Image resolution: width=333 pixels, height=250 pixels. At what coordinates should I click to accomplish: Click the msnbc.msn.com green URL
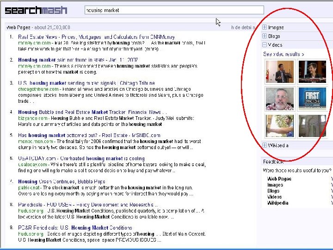pos(36,141)
